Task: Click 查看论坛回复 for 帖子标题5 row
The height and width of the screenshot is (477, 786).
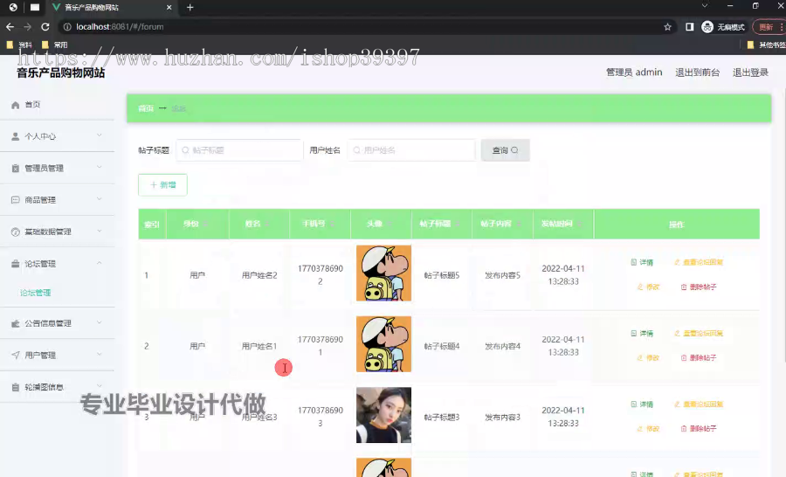Action: (x=699, y=262)
